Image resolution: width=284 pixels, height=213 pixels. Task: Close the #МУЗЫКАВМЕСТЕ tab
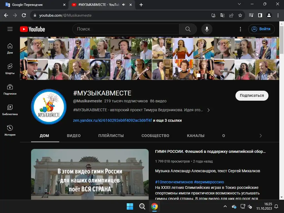coord(131,5)
